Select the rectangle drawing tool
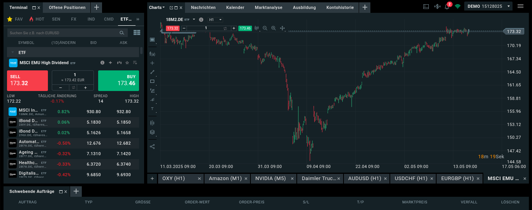The width and height of the screenshot is (532, 210). click(152, 81)
